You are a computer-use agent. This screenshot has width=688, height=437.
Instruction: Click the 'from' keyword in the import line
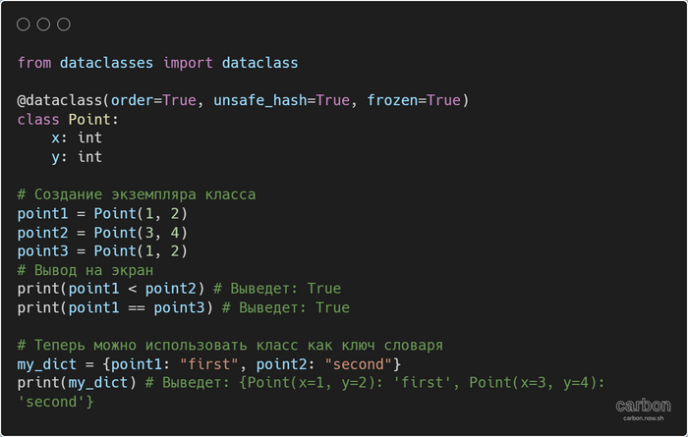click(34, 63)
